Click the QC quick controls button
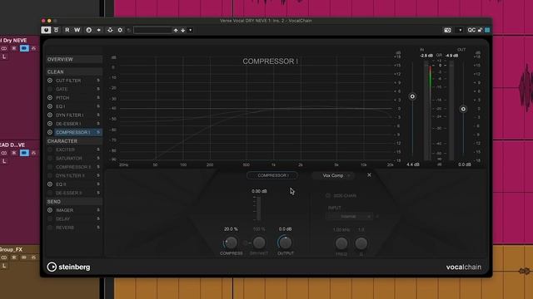 (471, 30)
